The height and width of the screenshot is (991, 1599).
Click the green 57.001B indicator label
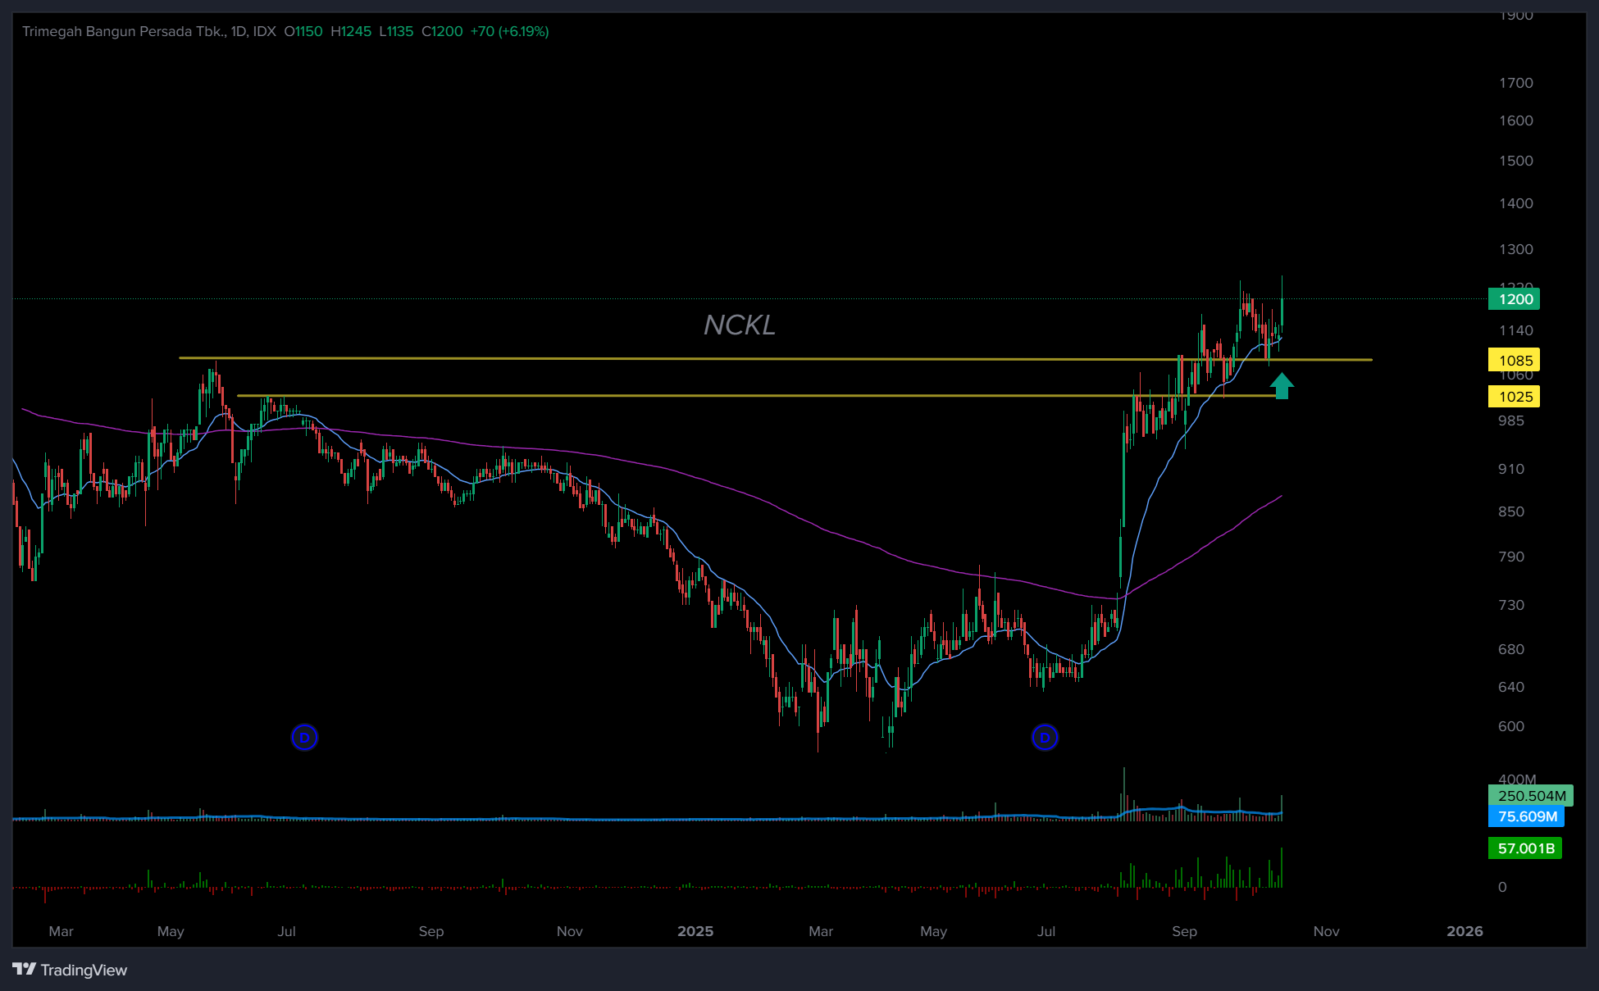coord(1524,848)
